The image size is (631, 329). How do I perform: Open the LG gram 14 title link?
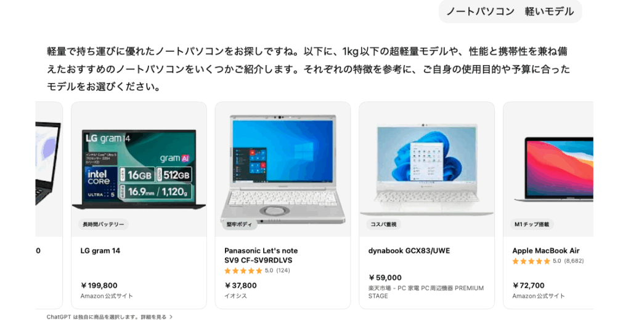click(100, 251)
